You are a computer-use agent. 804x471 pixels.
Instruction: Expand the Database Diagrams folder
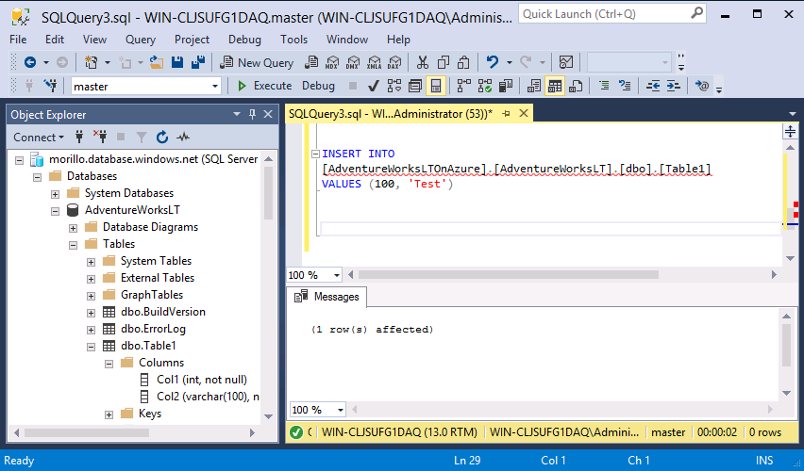[73, 228]
